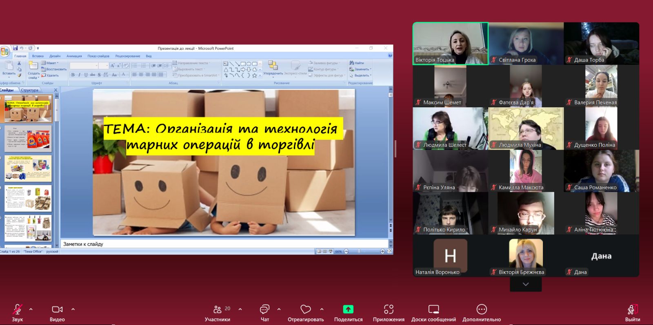Viewport: 653px width, 325px height.
Task: Switch to the Вставка ribbon tab
Action: point(38,56)
